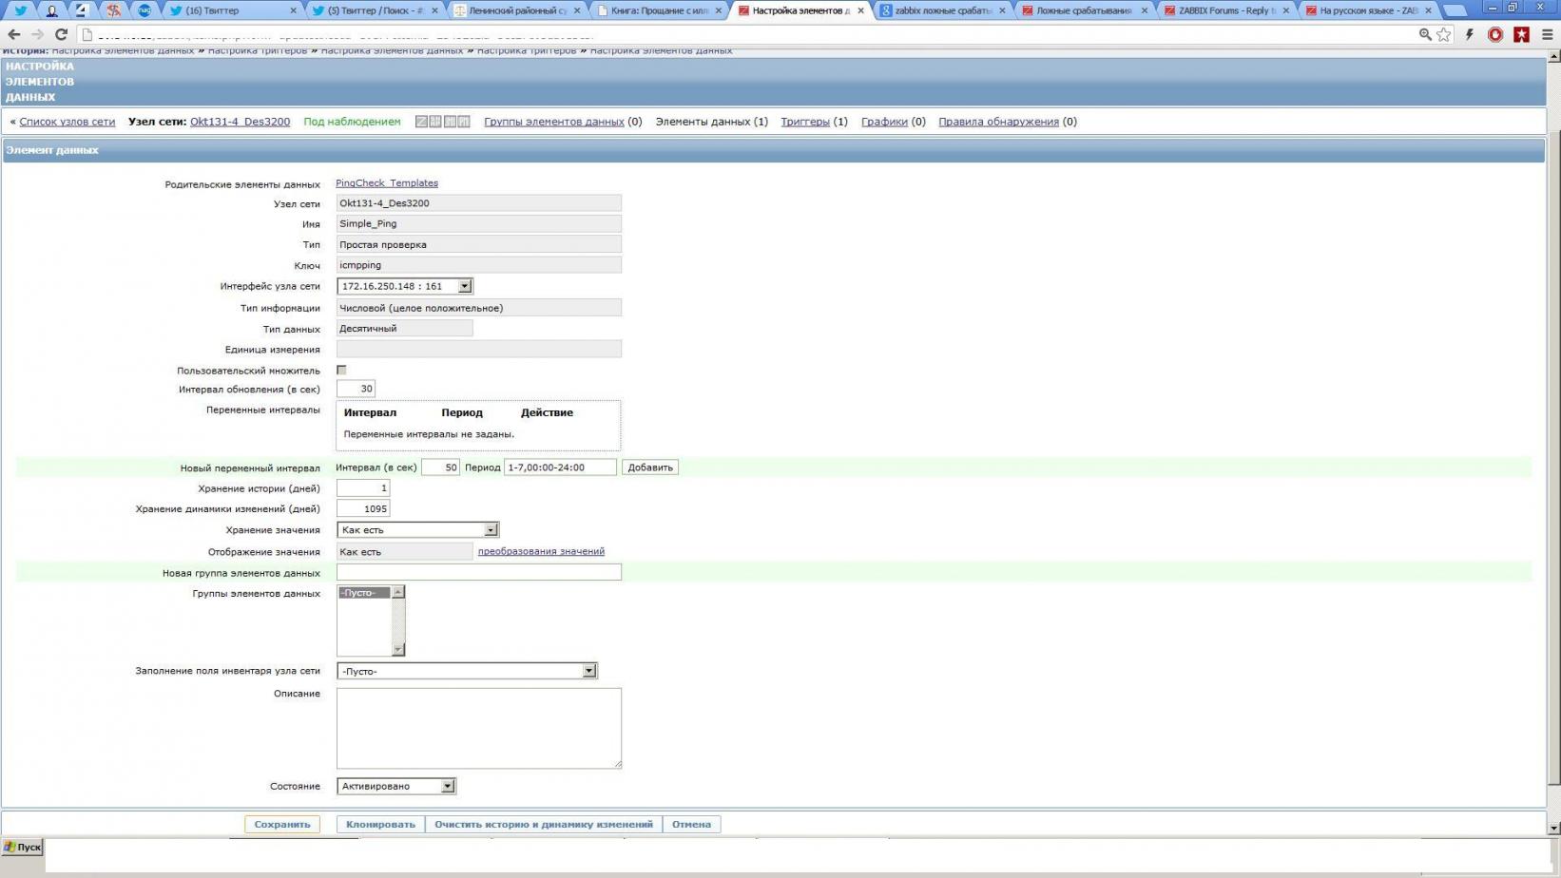The height and width of the screenshot is (878, 1561).
Task: Switch to the Ленинский районный tab
Action: click(x=516, y=10)
